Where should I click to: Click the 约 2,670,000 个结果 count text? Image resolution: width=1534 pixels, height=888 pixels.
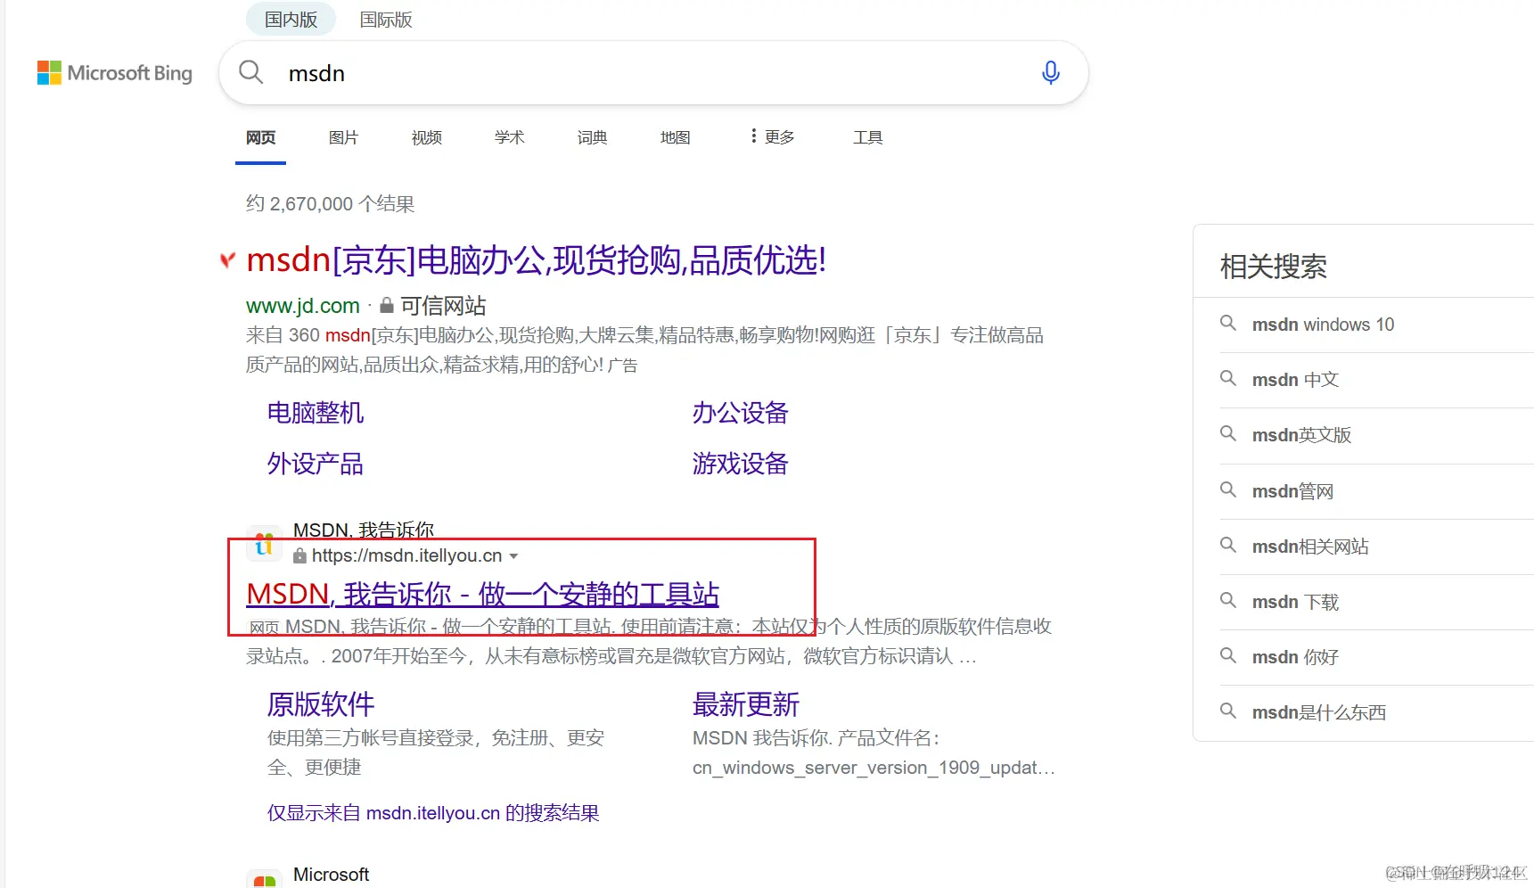[x=331, y=204]
